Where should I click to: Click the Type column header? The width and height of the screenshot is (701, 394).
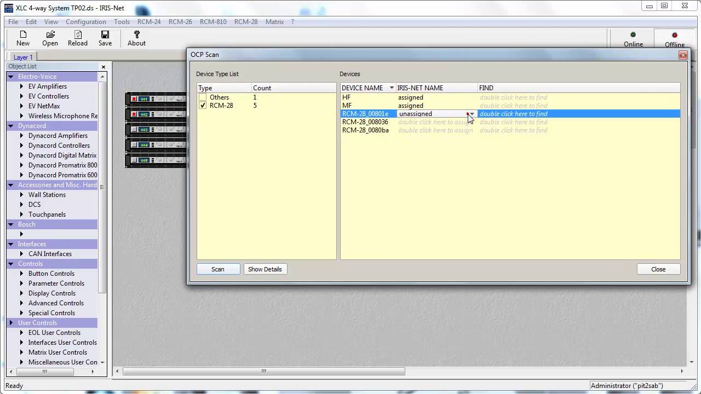(x=224, y=88)
